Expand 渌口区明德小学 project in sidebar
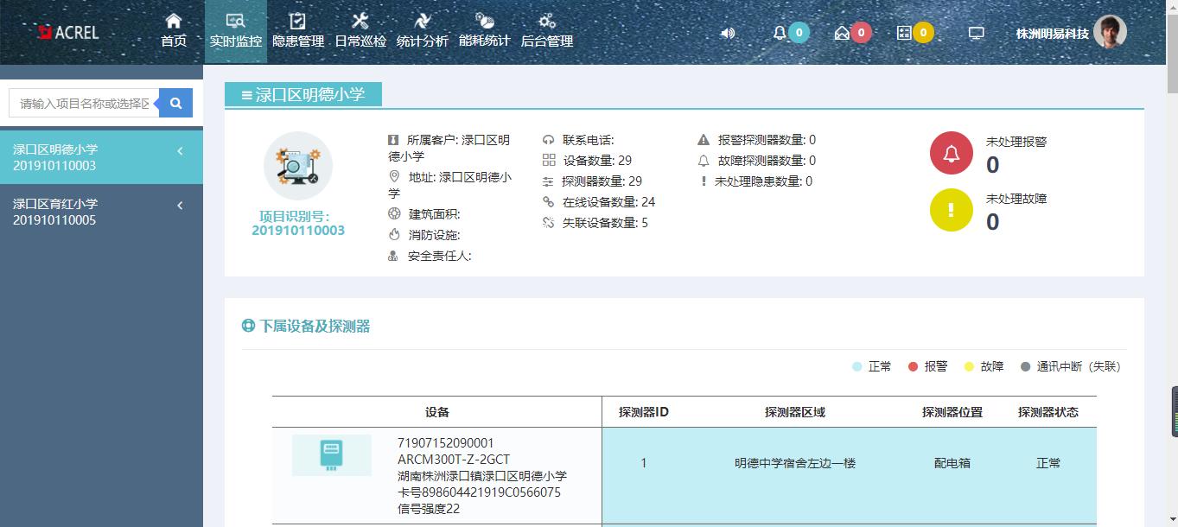Viewport: 1178px width, 527px height. [x=180, y=150]
